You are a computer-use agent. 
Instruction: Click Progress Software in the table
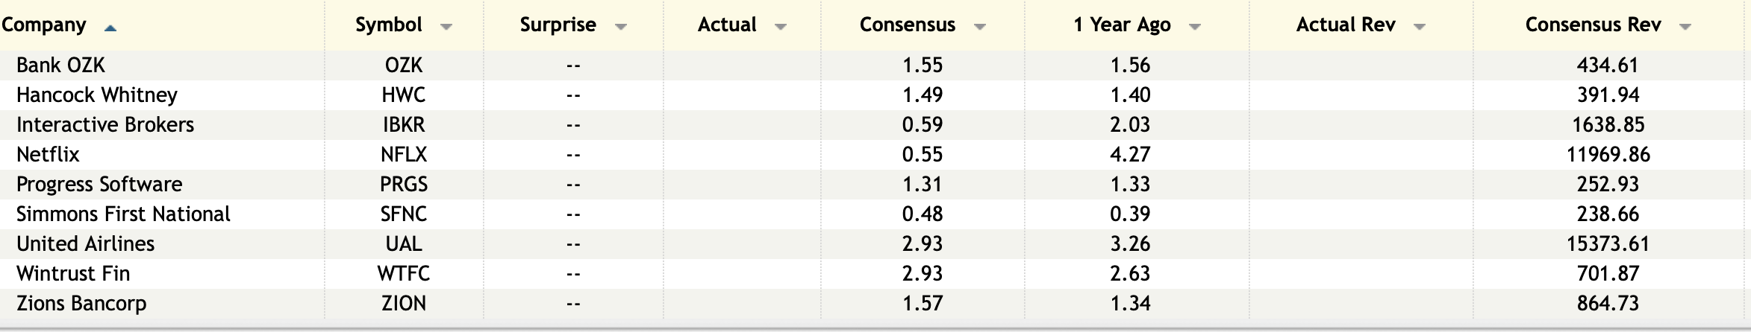point(99,185)
